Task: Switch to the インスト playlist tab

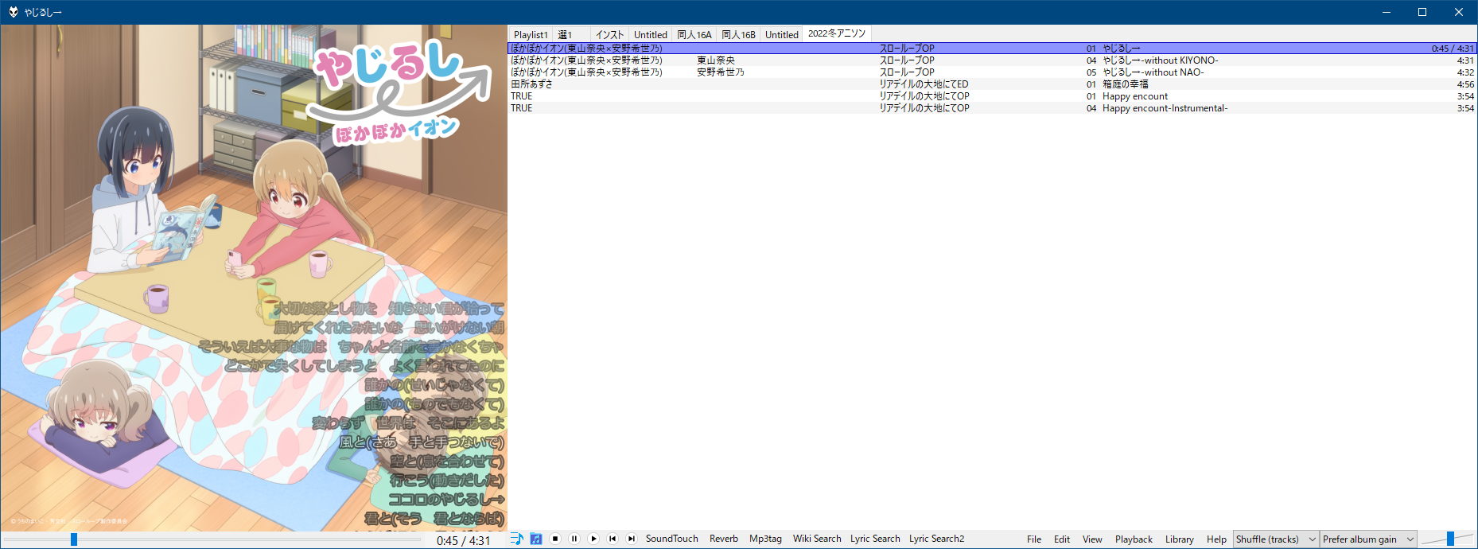Action: click(609, 34)
